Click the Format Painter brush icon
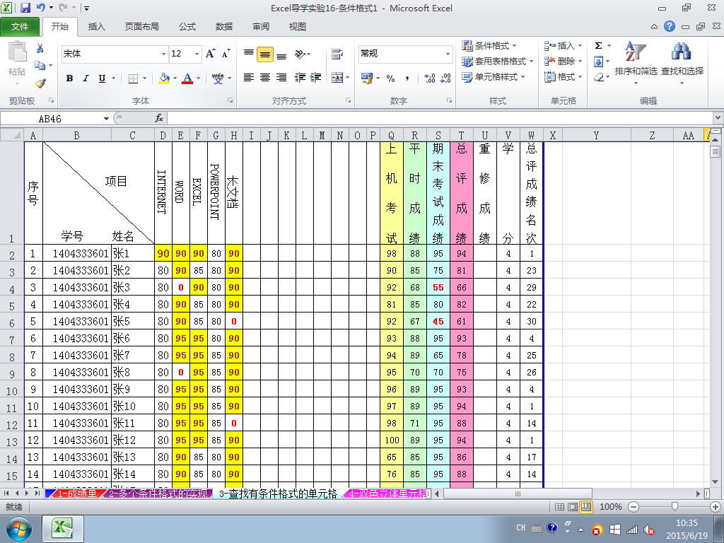Screen dimensions: 724x543 click(x=40, y=83)
